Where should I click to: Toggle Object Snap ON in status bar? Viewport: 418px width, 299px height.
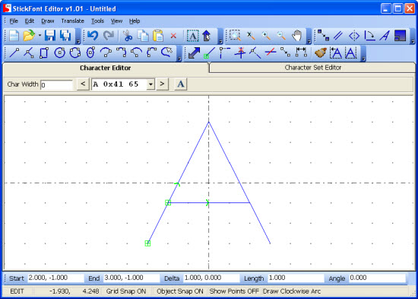pyautogui.click(x=180, y=291)
